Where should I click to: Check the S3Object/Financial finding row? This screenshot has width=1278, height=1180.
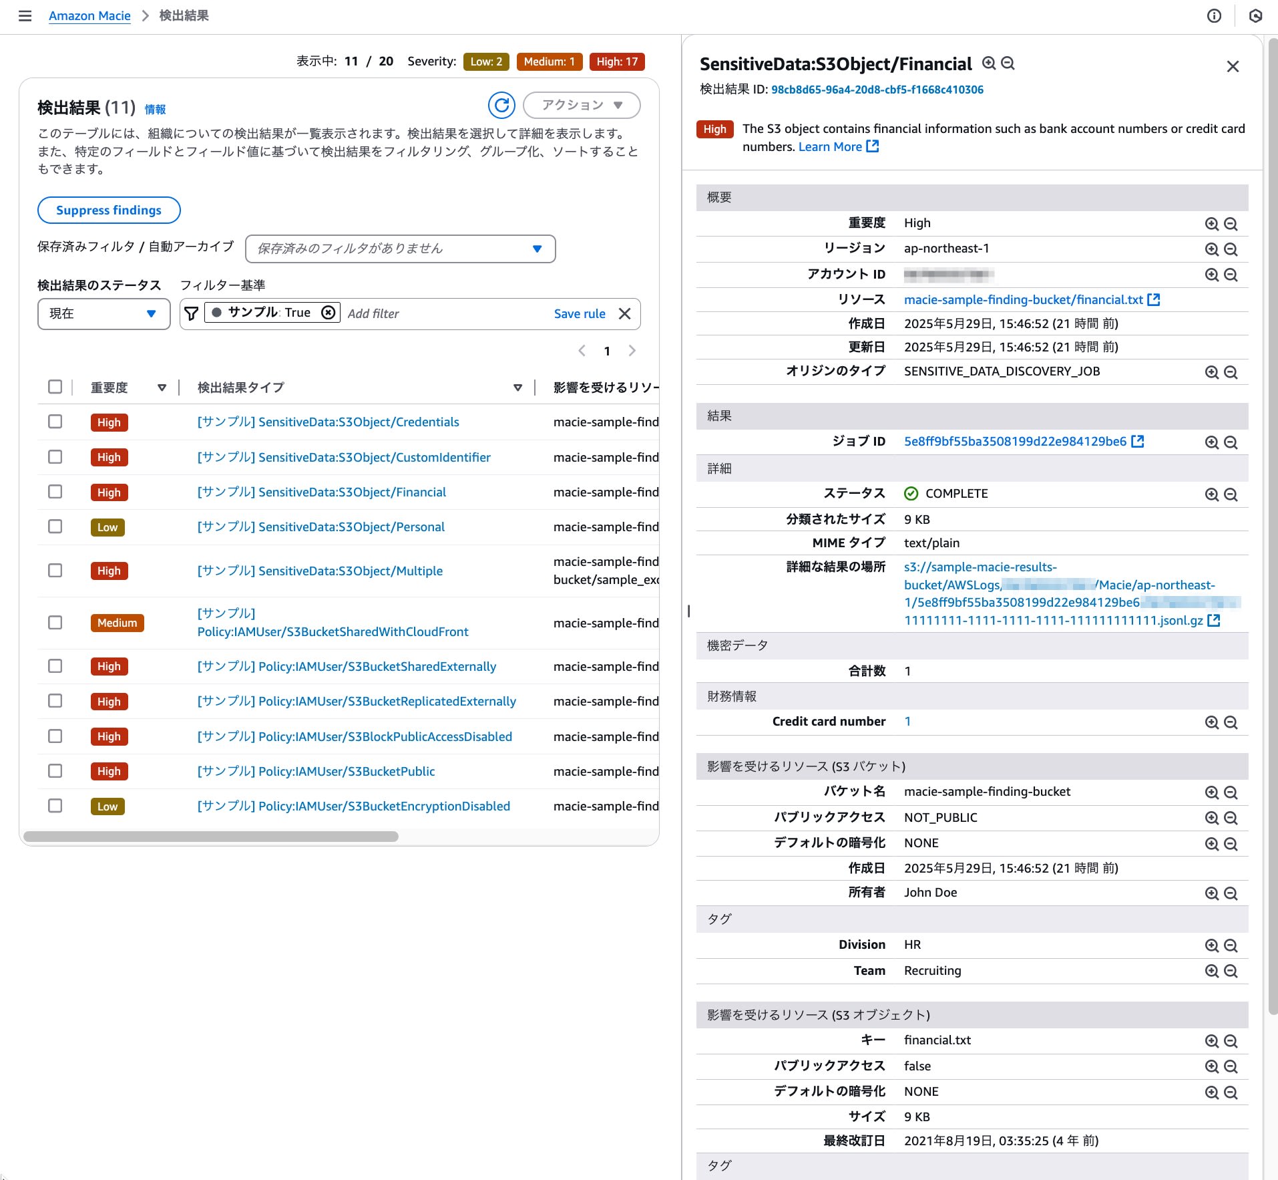pos(55,492)
